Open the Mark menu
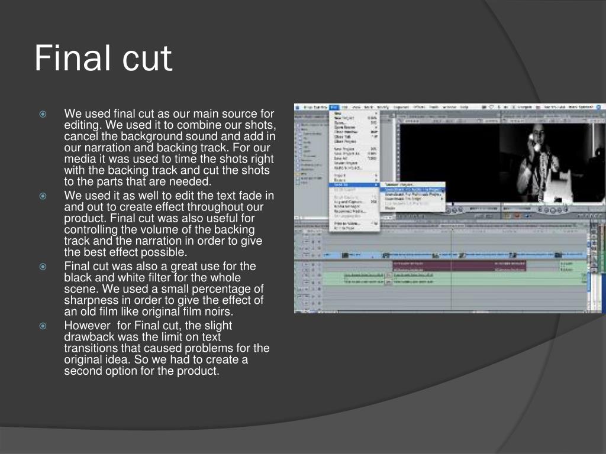606x454 pixels. point(369,107)
